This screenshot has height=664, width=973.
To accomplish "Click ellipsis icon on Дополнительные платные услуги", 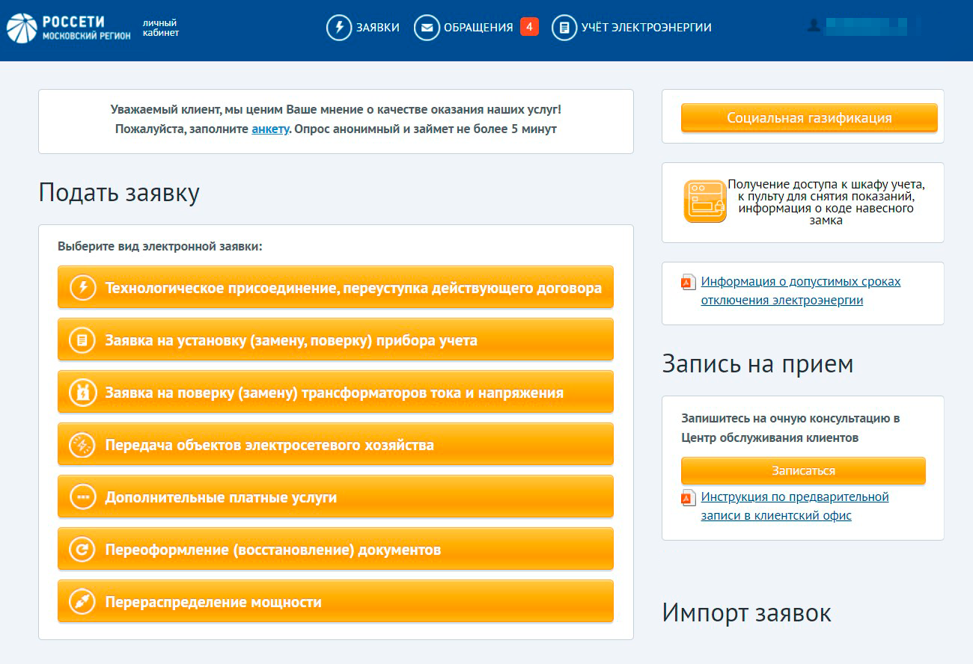I will pos(82,497).
